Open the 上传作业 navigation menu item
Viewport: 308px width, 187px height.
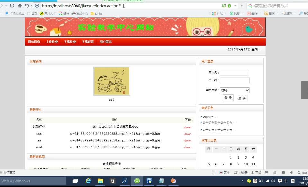click(x=52, y=41)
